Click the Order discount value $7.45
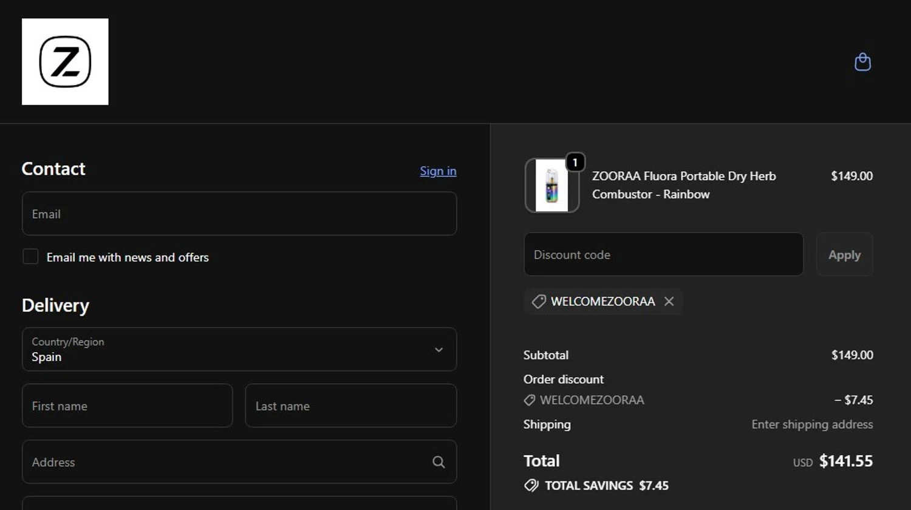Screen dimensions: 911x510 [x=854, y=400]
